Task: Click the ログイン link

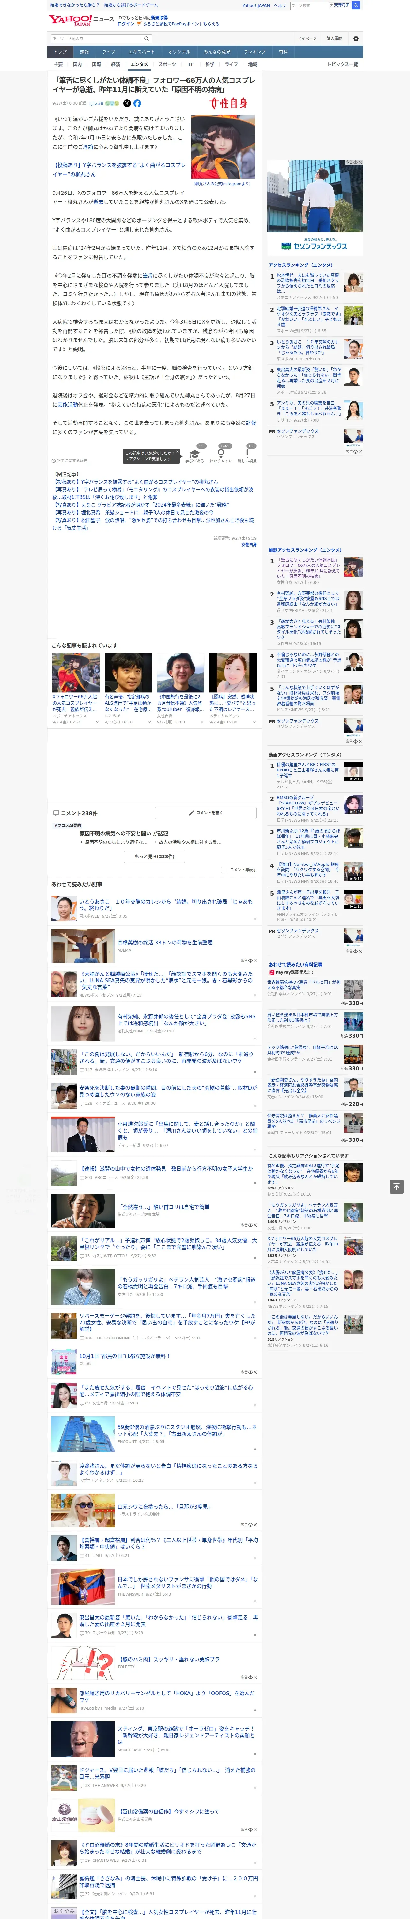Action: click(126, 24)
